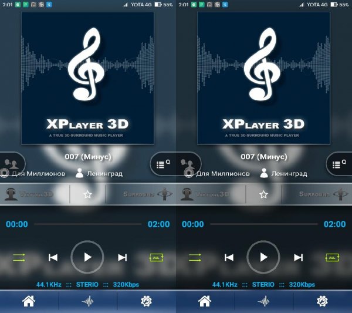The width and height of the screenshot is (352, 313).
Task: Open playlist search button in left player
Action: pos(163,164)
